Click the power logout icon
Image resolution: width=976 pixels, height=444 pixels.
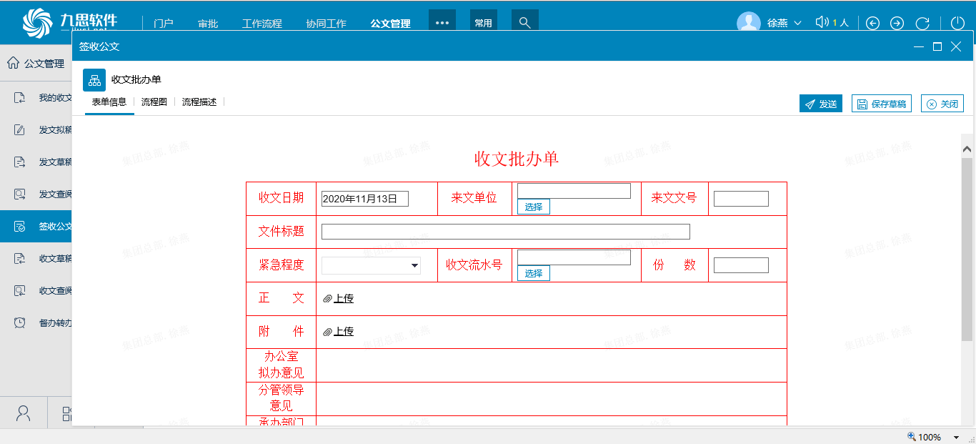pos(957,23)
